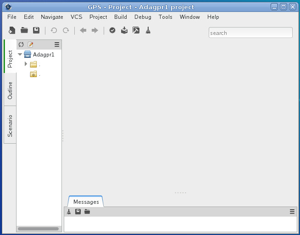Build and run with the hammer icon
Image resolution: width=300 pixels, height=235 pixels.
click(136, 30)
